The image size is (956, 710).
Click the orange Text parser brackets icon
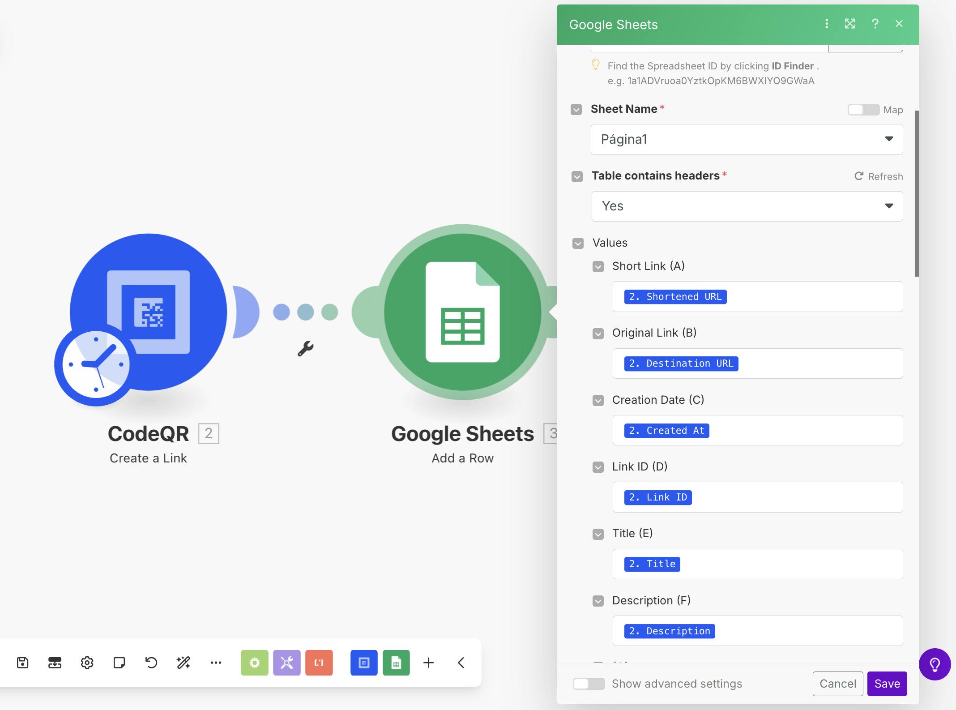click(x=319, y=663)
